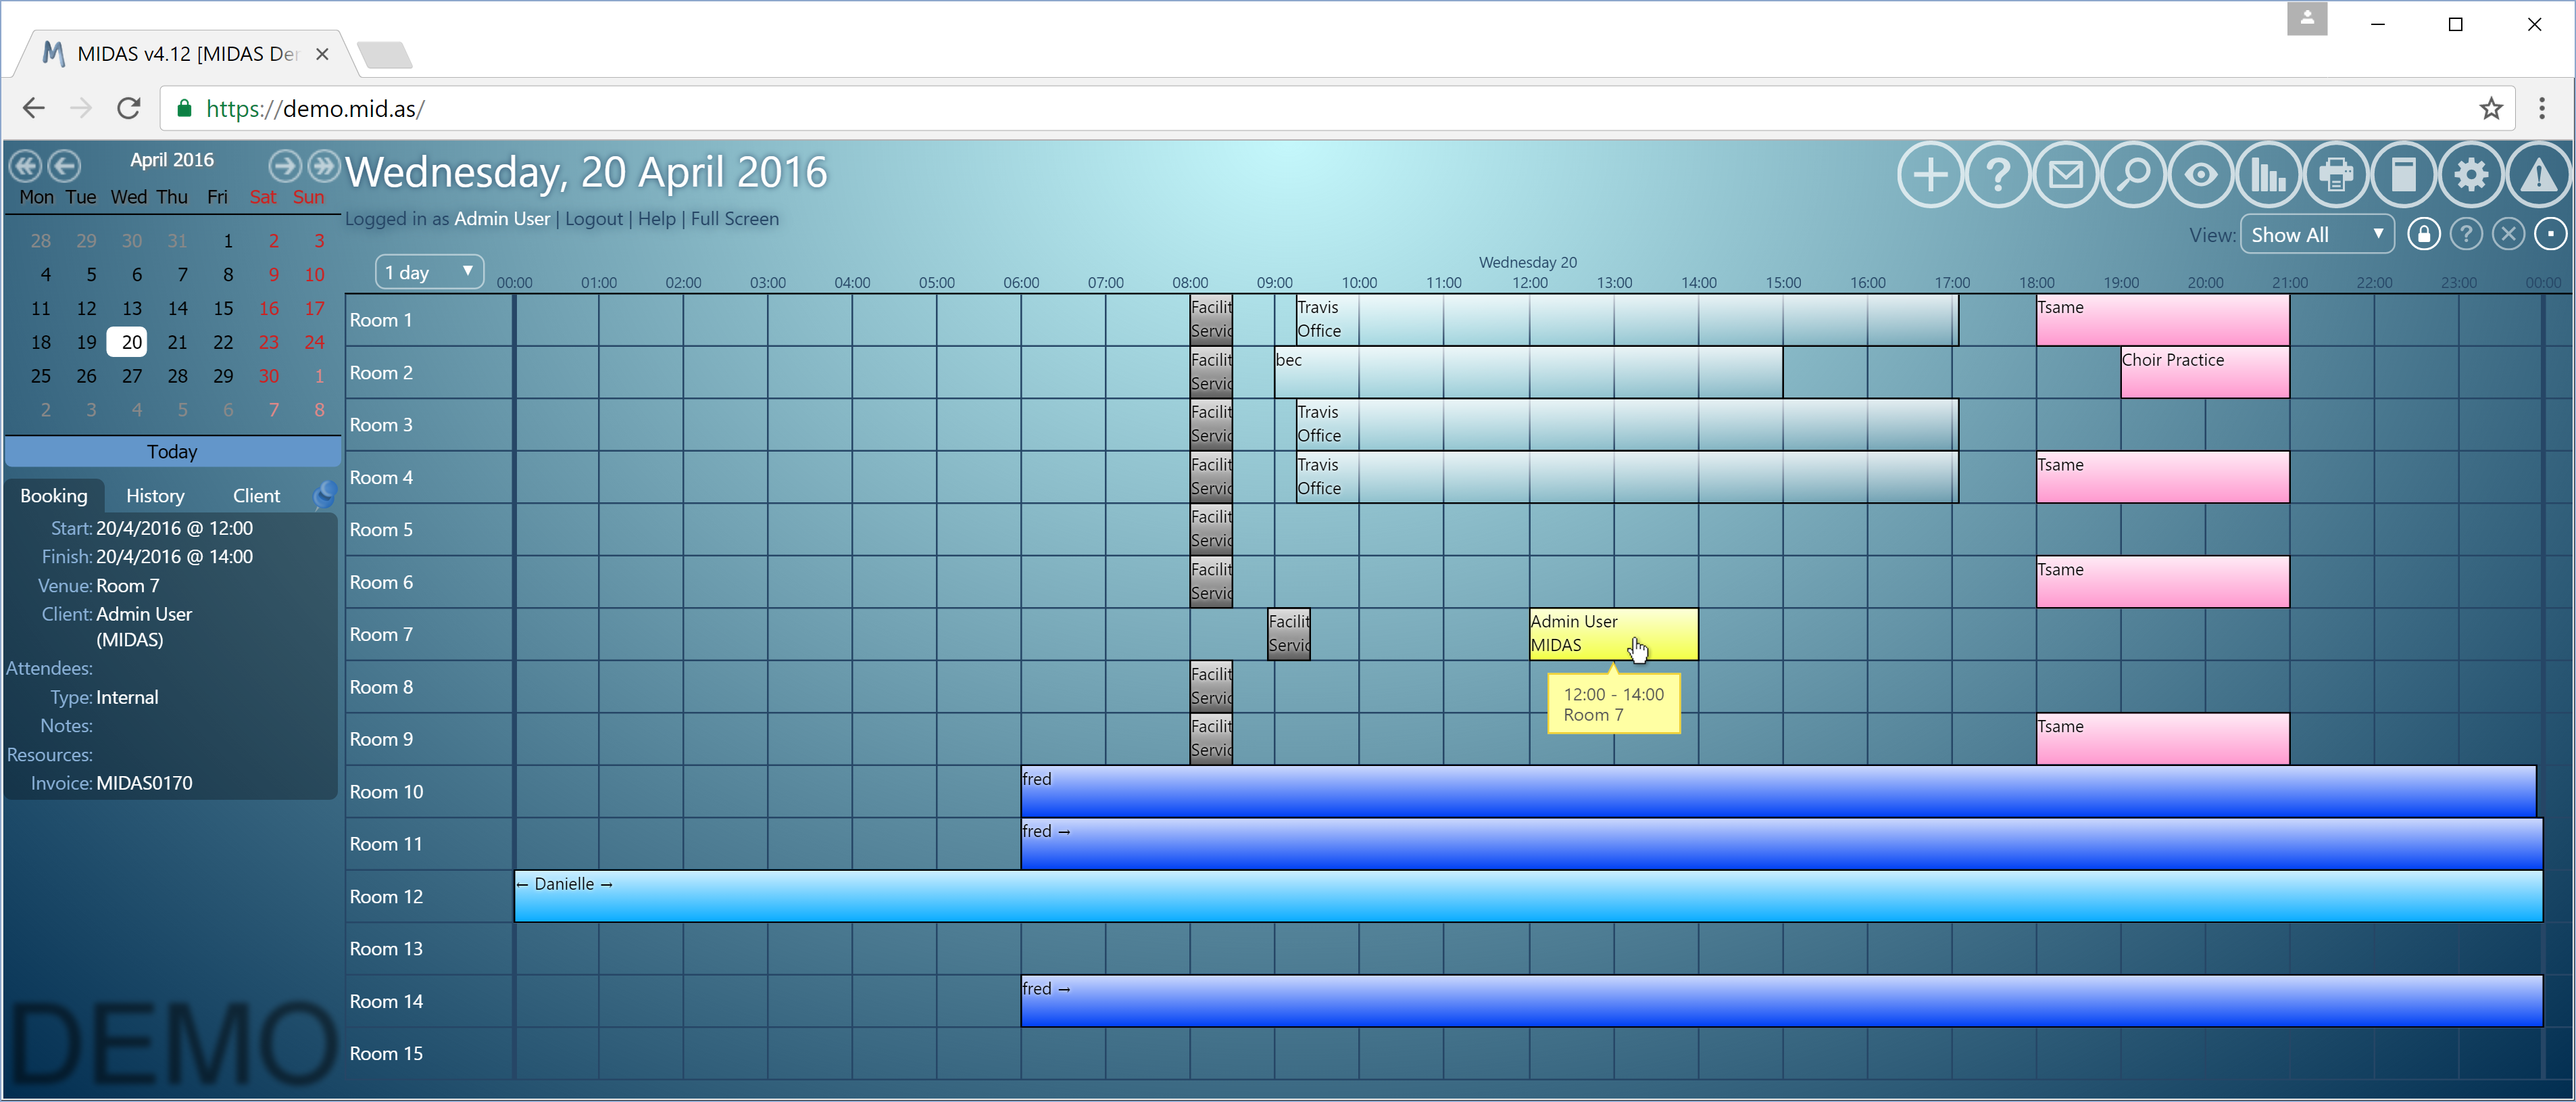Expand the View Show All dropdown
Screen dimensions: 2576x1102
click(x=2317, y=235)
